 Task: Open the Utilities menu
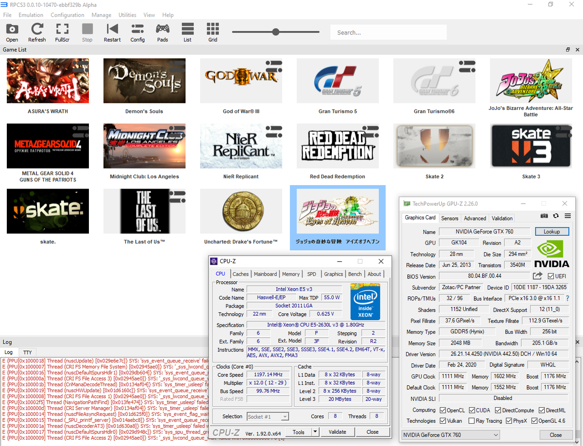pyautogui.click(x=127, y=15)
